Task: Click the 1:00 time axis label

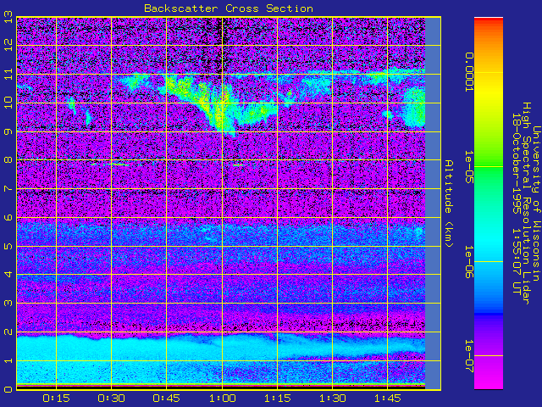Action: [222, 399]
